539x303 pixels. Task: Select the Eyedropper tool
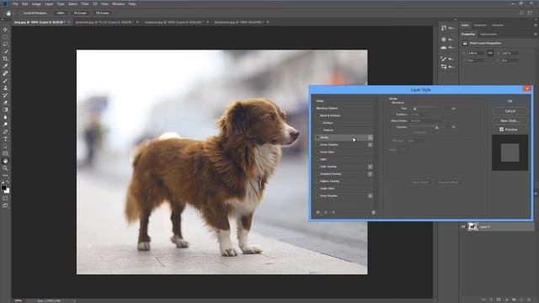pyautogui.click(x=5, y=66)
